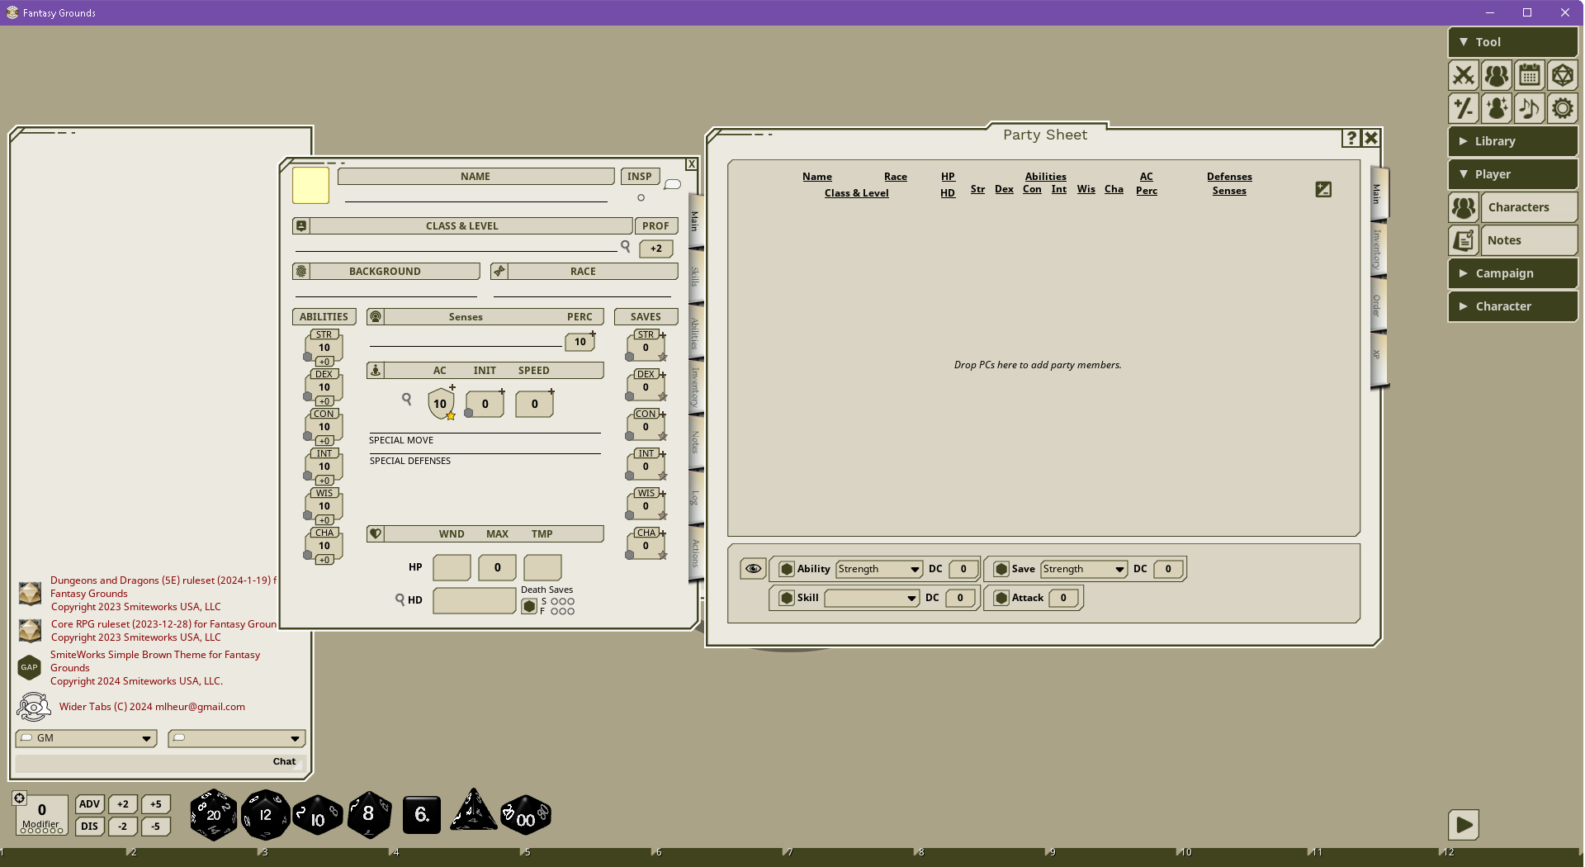
Task: Click the Notes button in sidebar
Action: click(x=1529, y=240)
